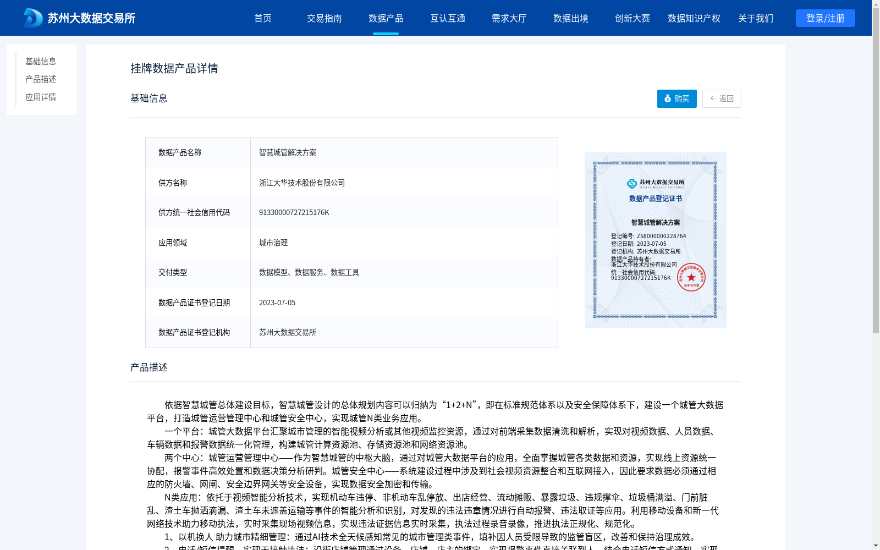Click the 苏州大数据交易所 site title

coord(91,18)
